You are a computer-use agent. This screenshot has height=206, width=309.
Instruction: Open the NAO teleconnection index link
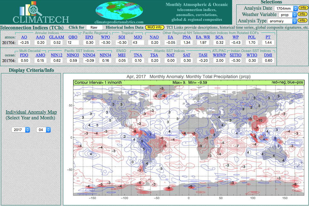click(x=154, y=37)
